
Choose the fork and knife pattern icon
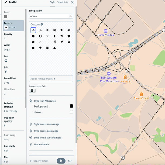pyautogui.click(x=54, y=42)
